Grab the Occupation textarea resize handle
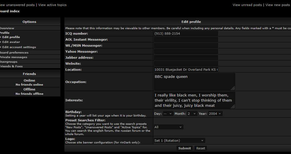This screenshot has width=291, height=154. (x=233, y=88)
